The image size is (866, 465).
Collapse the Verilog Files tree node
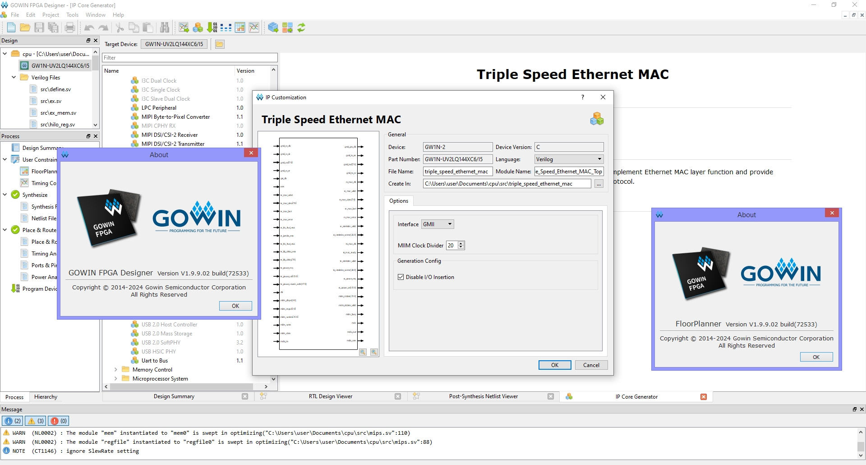tap(14, 77)
